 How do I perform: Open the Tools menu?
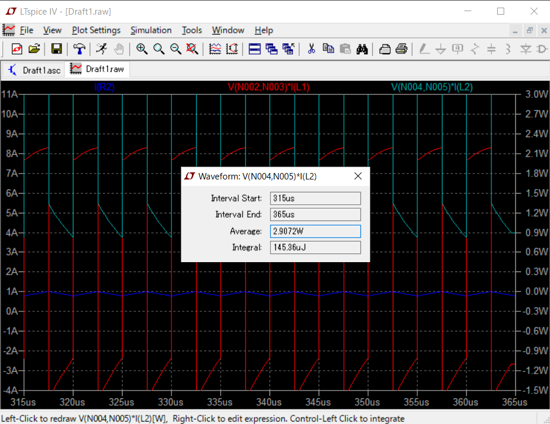click(x=192, y=30)
